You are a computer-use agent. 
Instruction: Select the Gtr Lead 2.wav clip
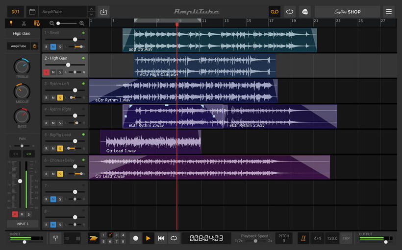[x=209, y=167]
